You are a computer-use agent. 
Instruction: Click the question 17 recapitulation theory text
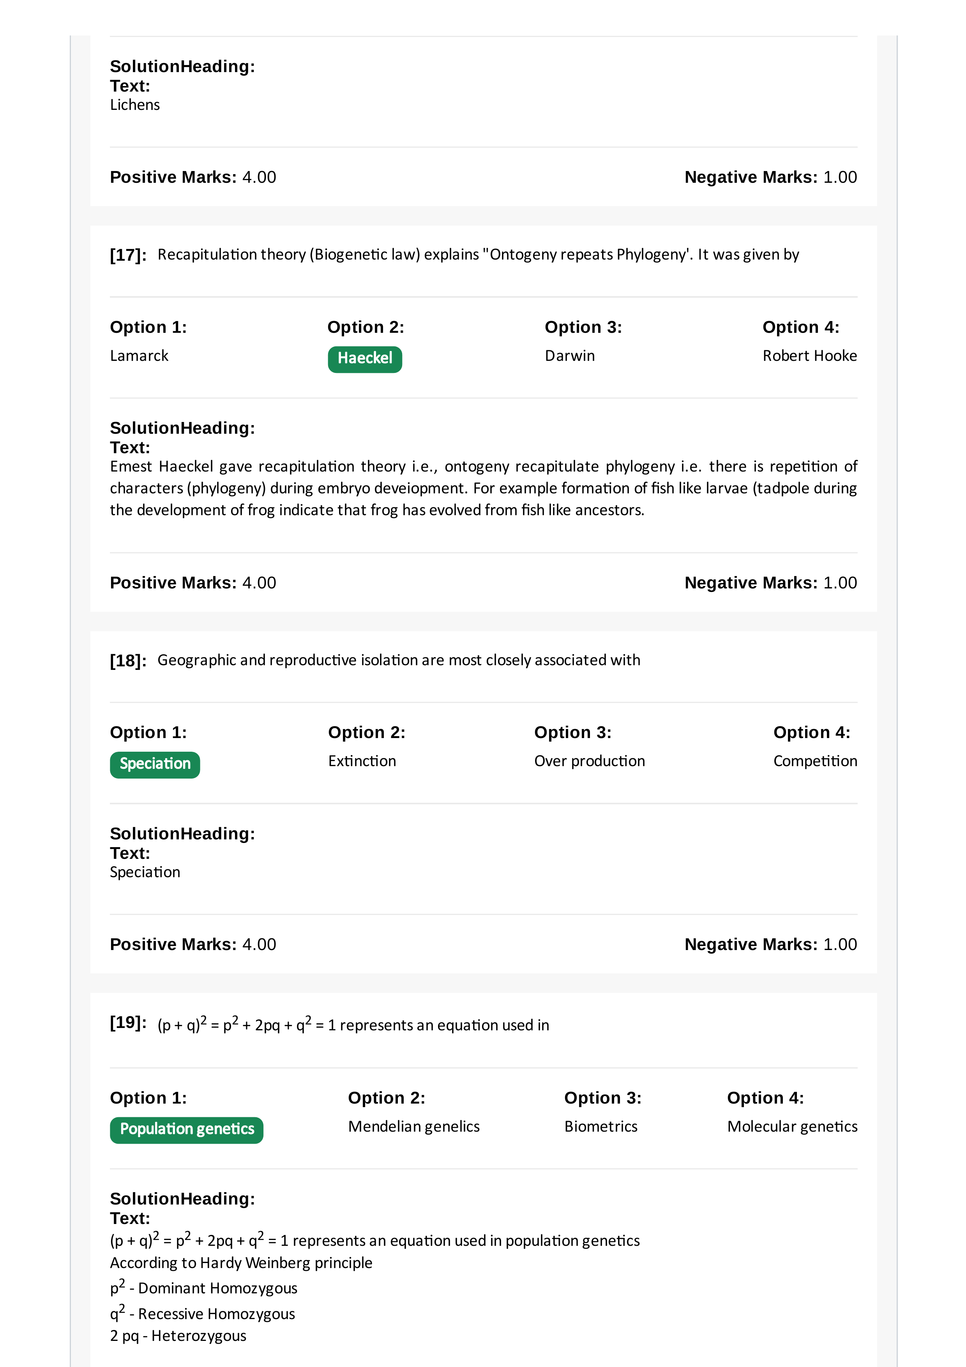click(x=478, y=255)
